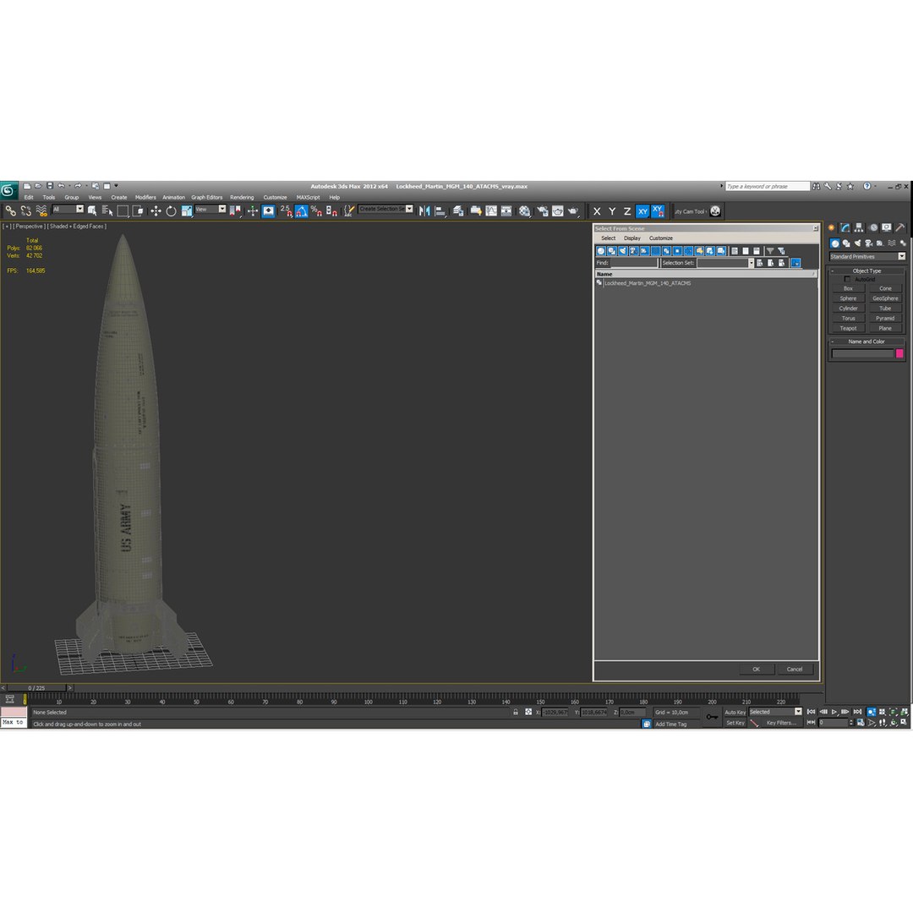Open the selection filter All dropdown
The image size is (913, 913).
tap(68, 209)
